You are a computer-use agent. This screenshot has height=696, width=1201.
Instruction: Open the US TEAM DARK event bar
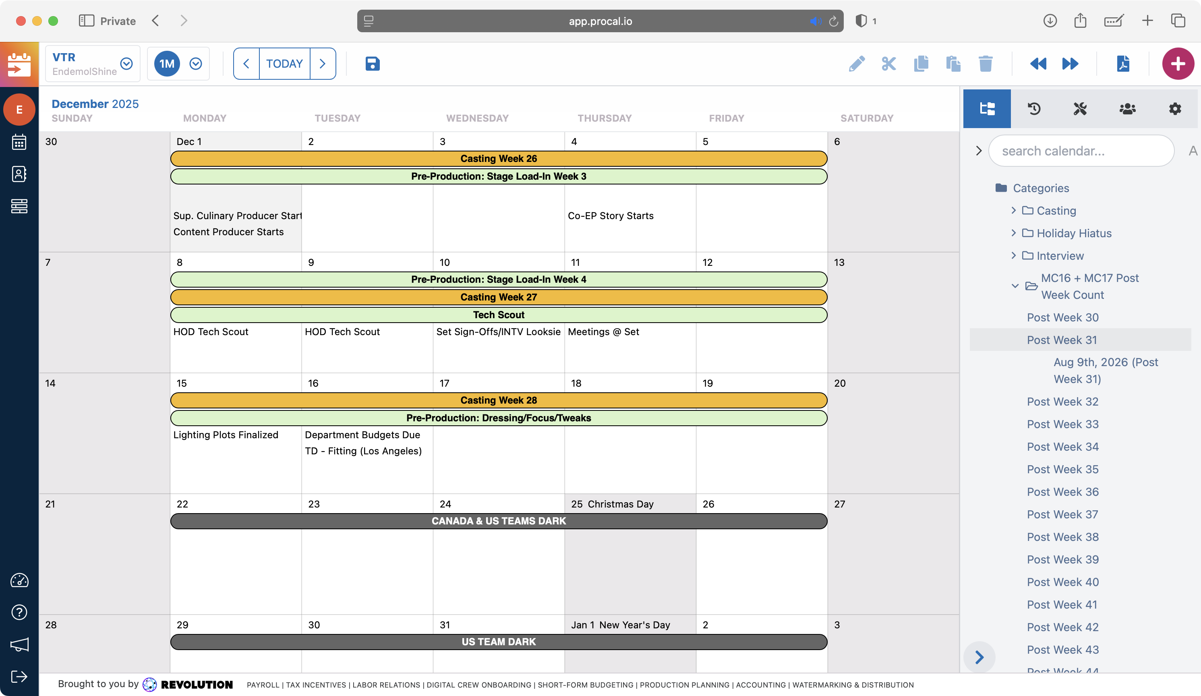(x=499, y=642)
